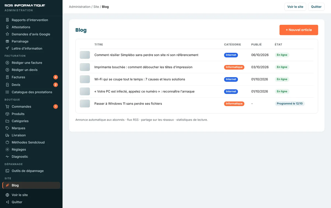Click the Devis badge showing 2
Image resolution: width=331 pixels, height=208 pixels.
tap(56, 85)
